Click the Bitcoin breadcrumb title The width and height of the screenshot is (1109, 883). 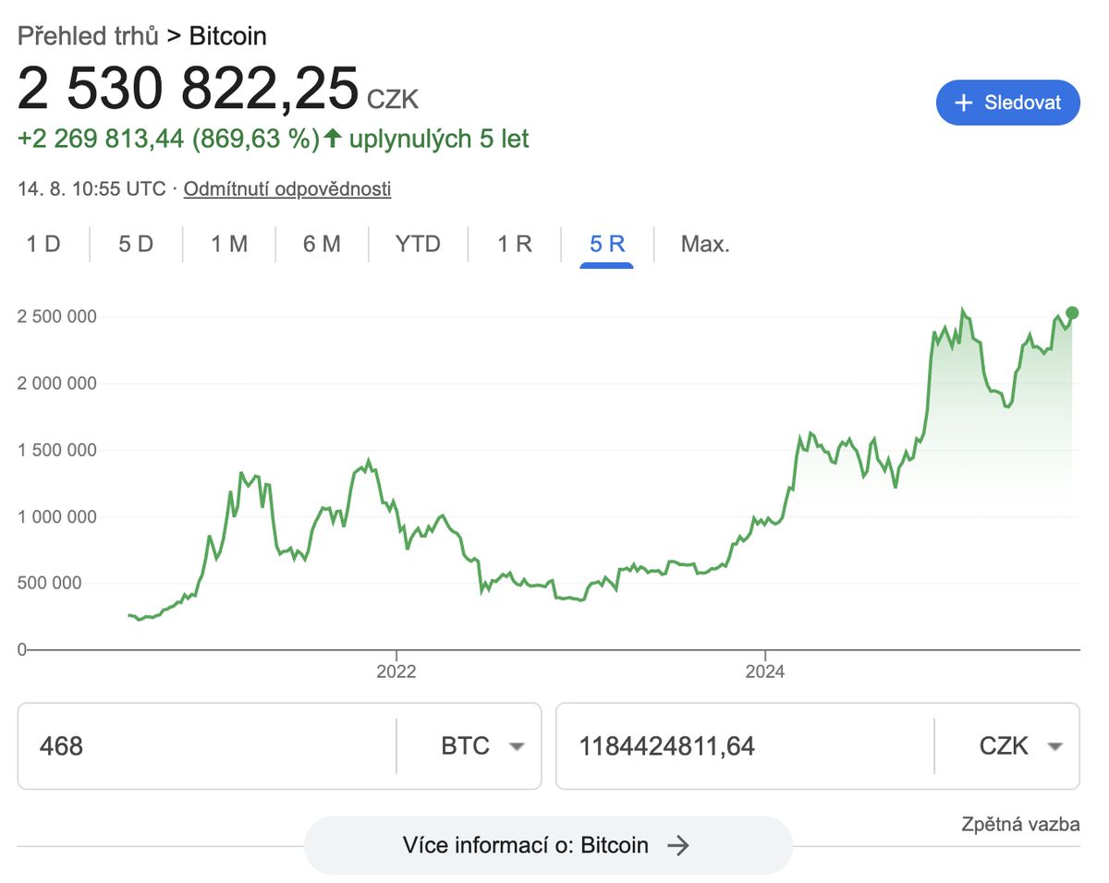coord(228,36)
